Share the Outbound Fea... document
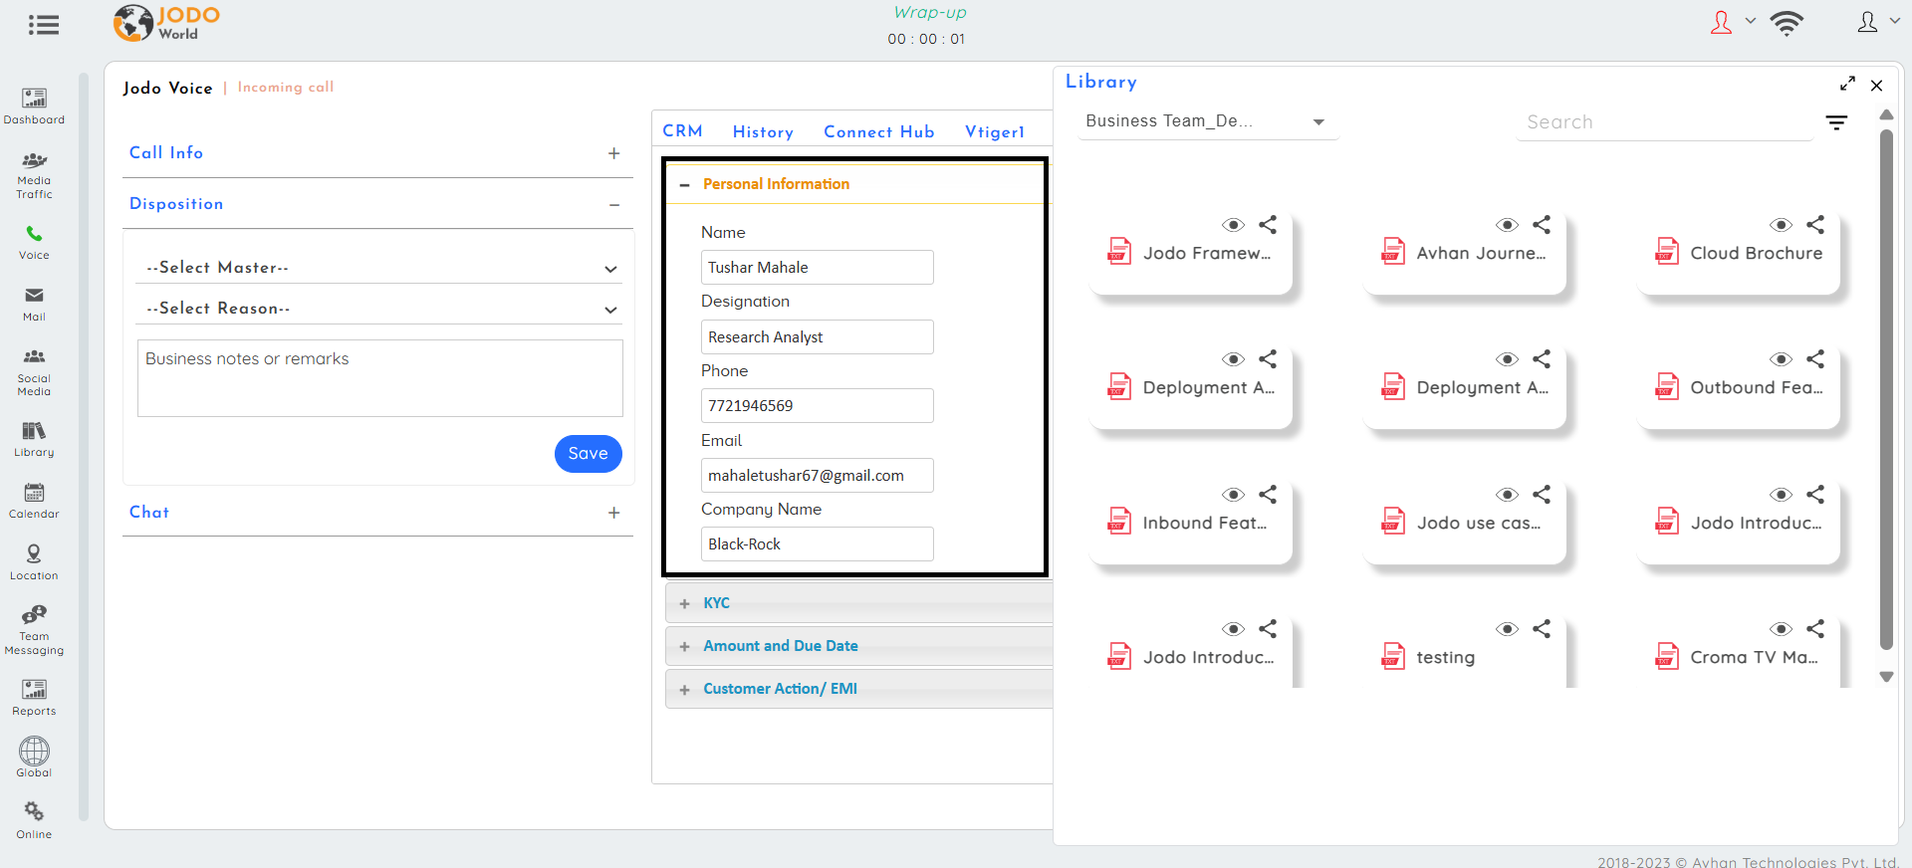Viewport: 1912px width, 868px height. pyautogui.click(x=1815, y=359)
